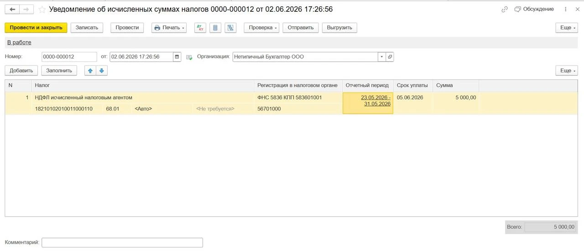
Task: Click Регистрация в налоговом органе header
Action: [x=298, y=85]
